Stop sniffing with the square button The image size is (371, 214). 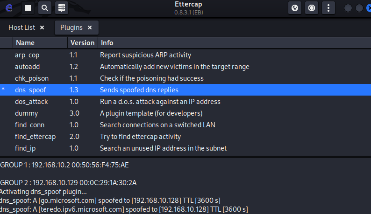[28, 8]
